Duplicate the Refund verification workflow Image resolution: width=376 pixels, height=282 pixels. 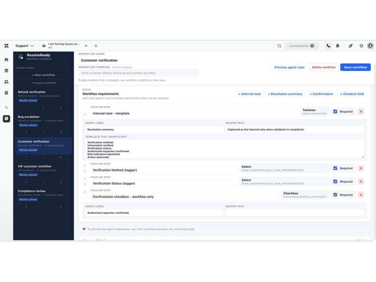(x=61, y=108)
